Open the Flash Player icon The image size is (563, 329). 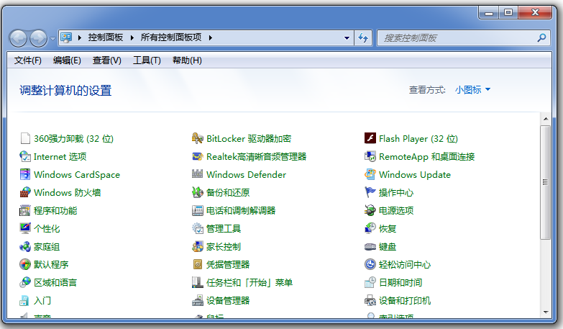pos(370,138)
